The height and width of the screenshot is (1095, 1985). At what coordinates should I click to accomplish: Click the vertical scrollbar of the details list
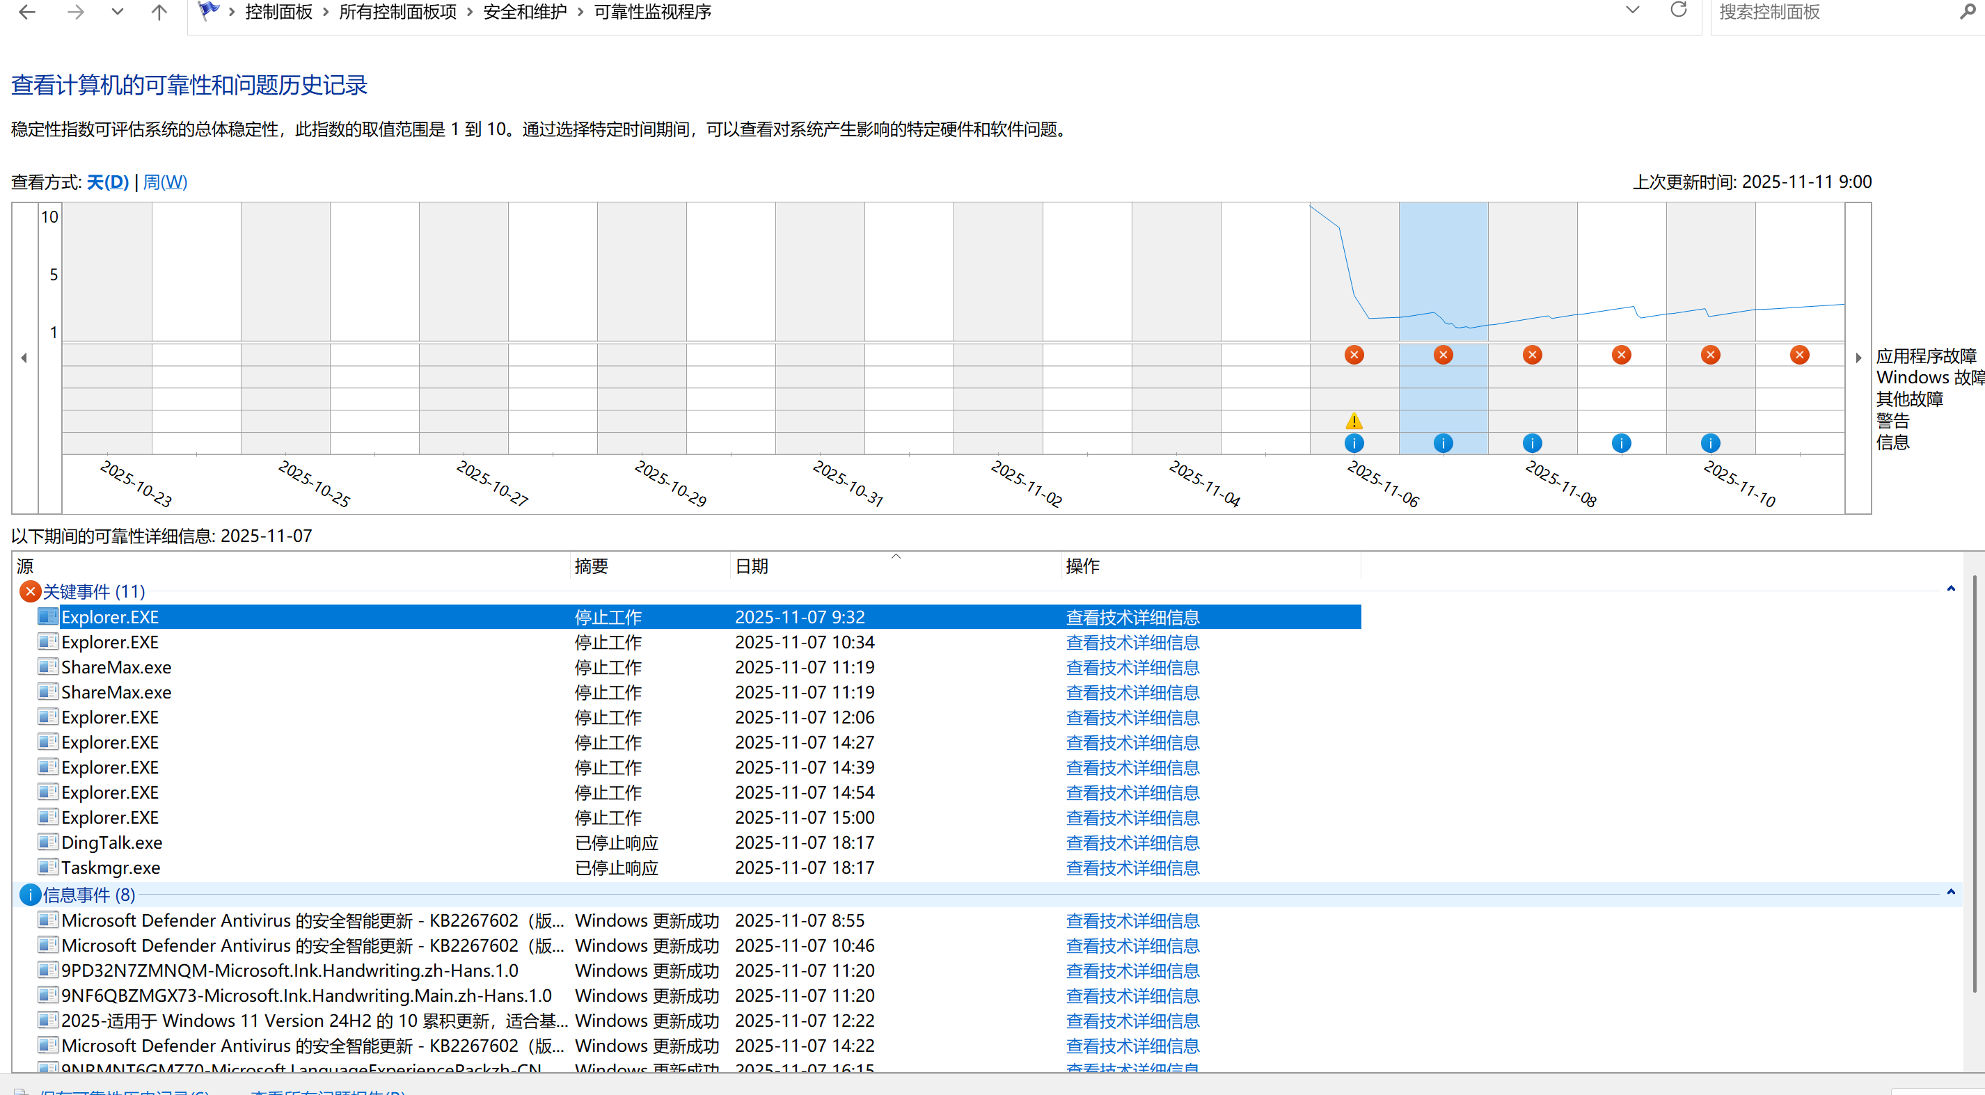(1974, 784)
